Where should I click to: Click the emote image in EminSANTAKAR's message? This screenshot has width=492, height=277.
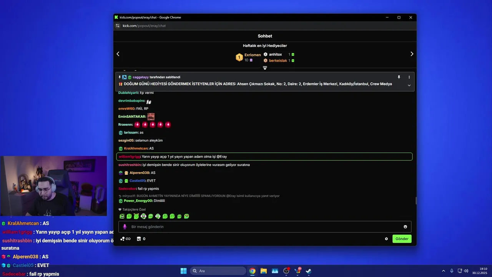point(151,117)
